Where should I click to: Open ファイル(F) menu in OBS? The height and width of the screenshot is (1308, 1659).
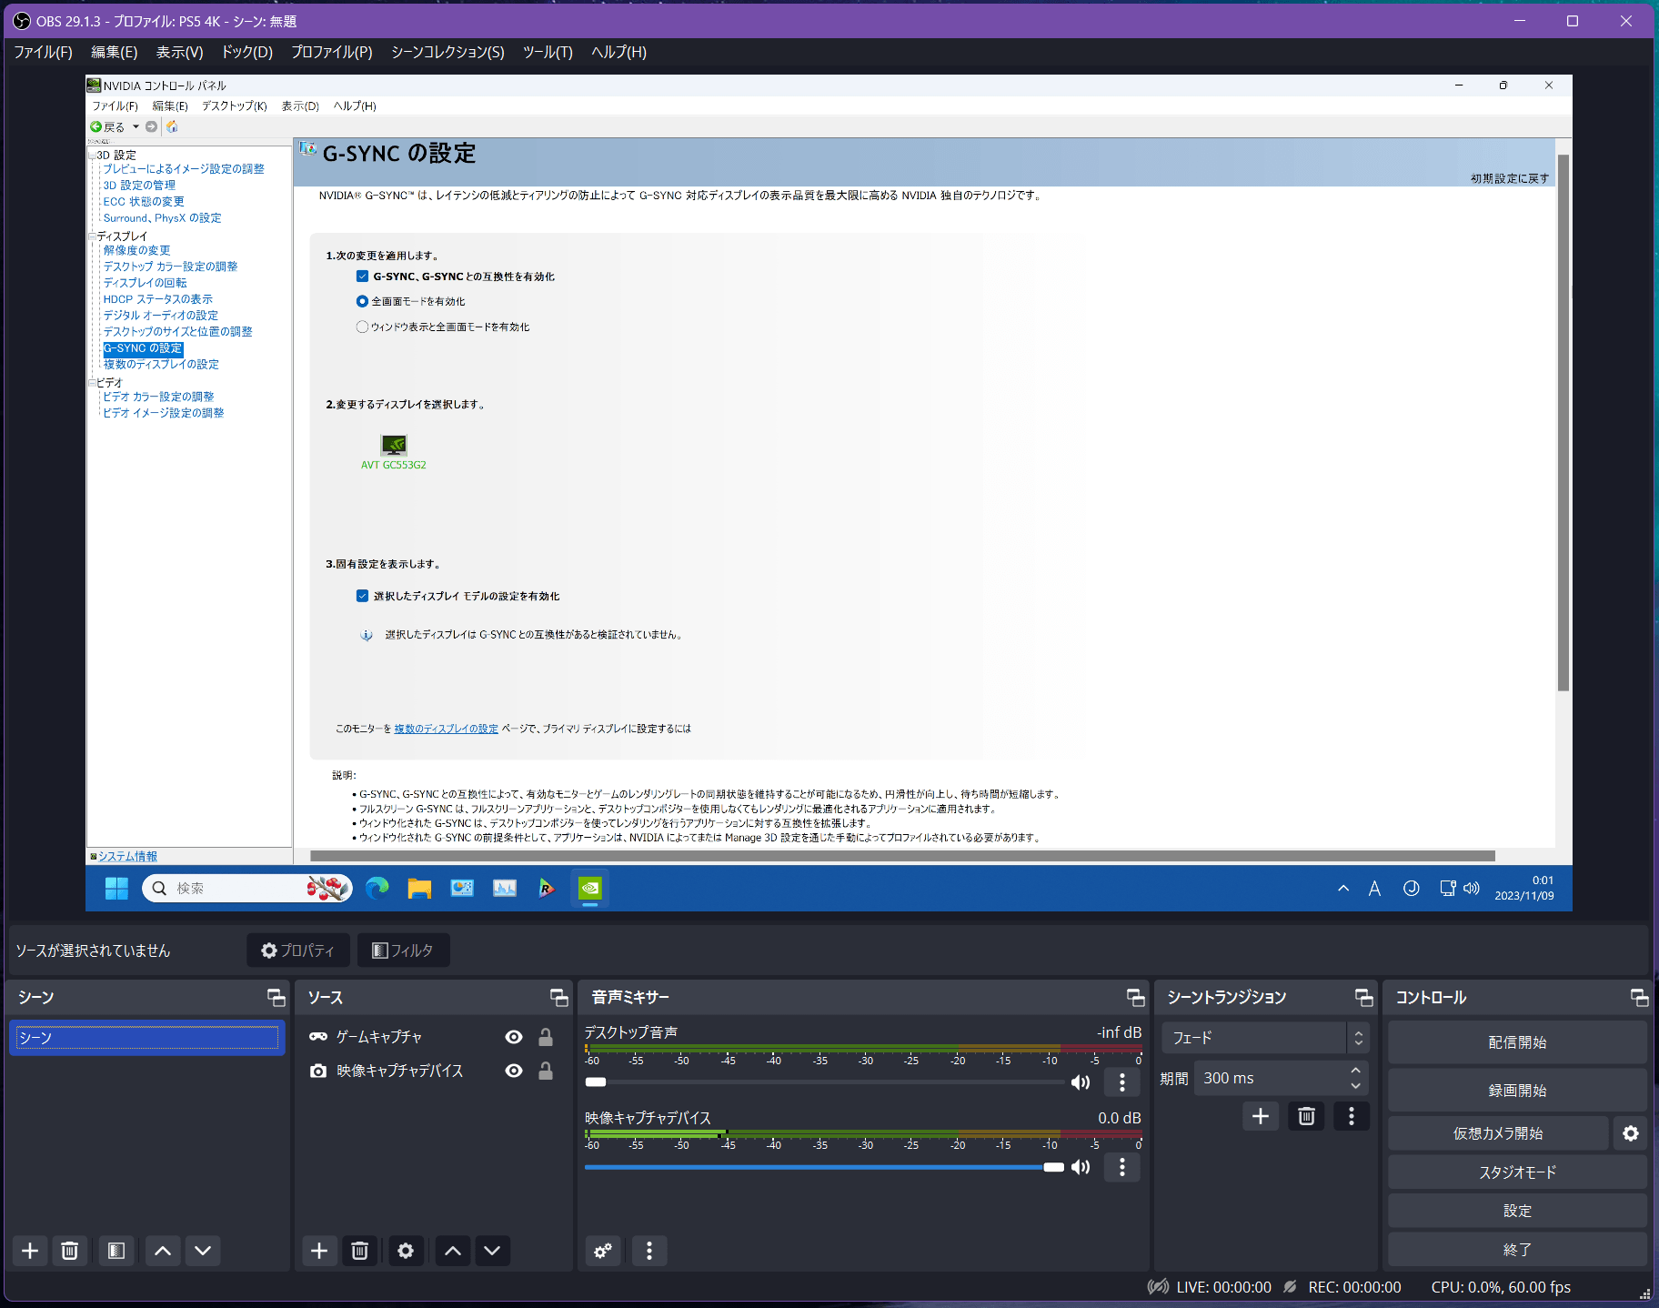(x=43, y=52)
